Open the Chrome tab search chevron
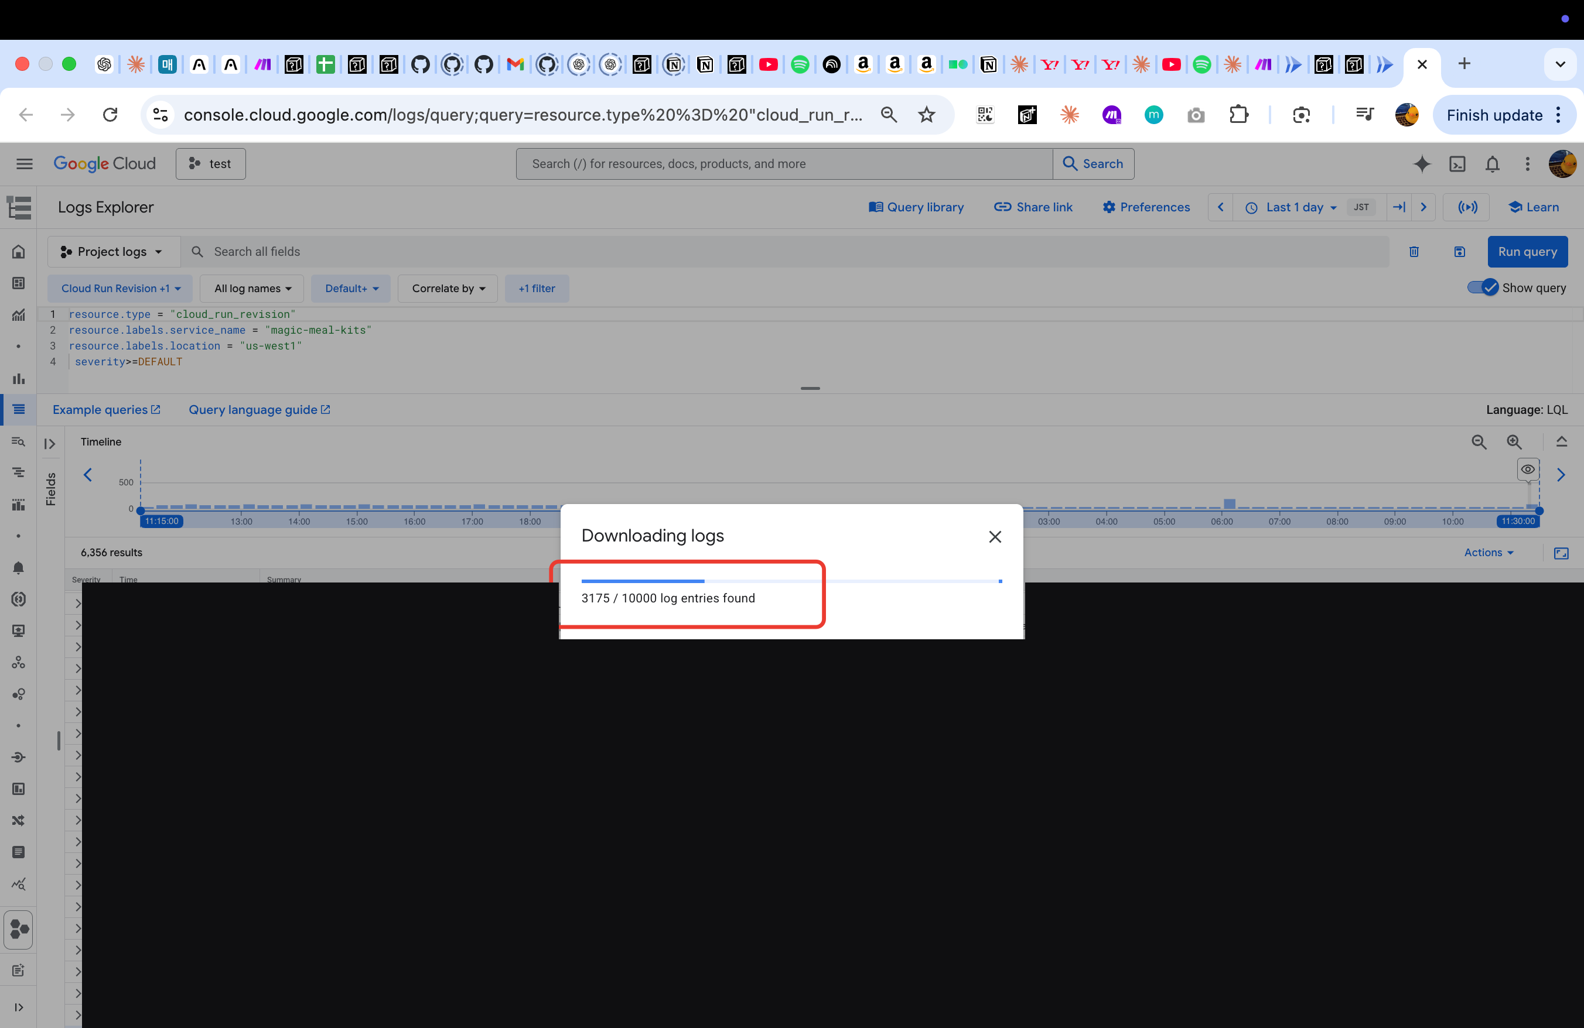Viewport: 1584px width, 1028px height. [x=1559, y=64]
